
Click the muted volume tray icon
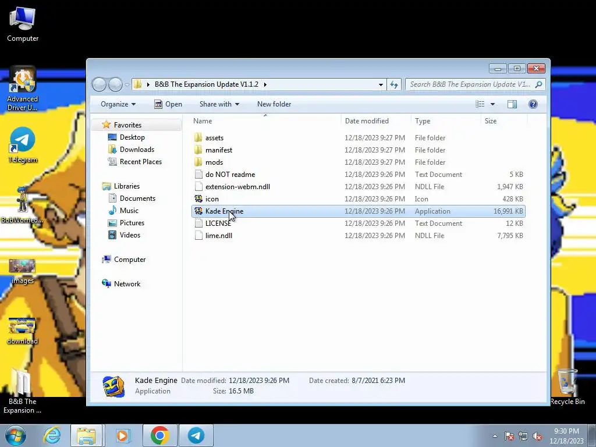click(537, 436)
